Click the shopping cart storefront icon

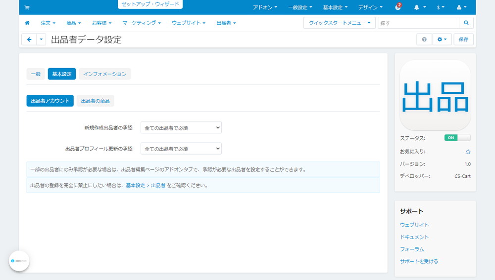(27, 7)
